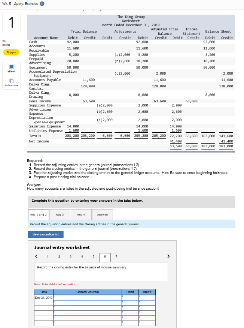Select the Req 1 and 2 tab
Image resolution: width=244 pixels, height=328 pixels.
click(39, 215)
